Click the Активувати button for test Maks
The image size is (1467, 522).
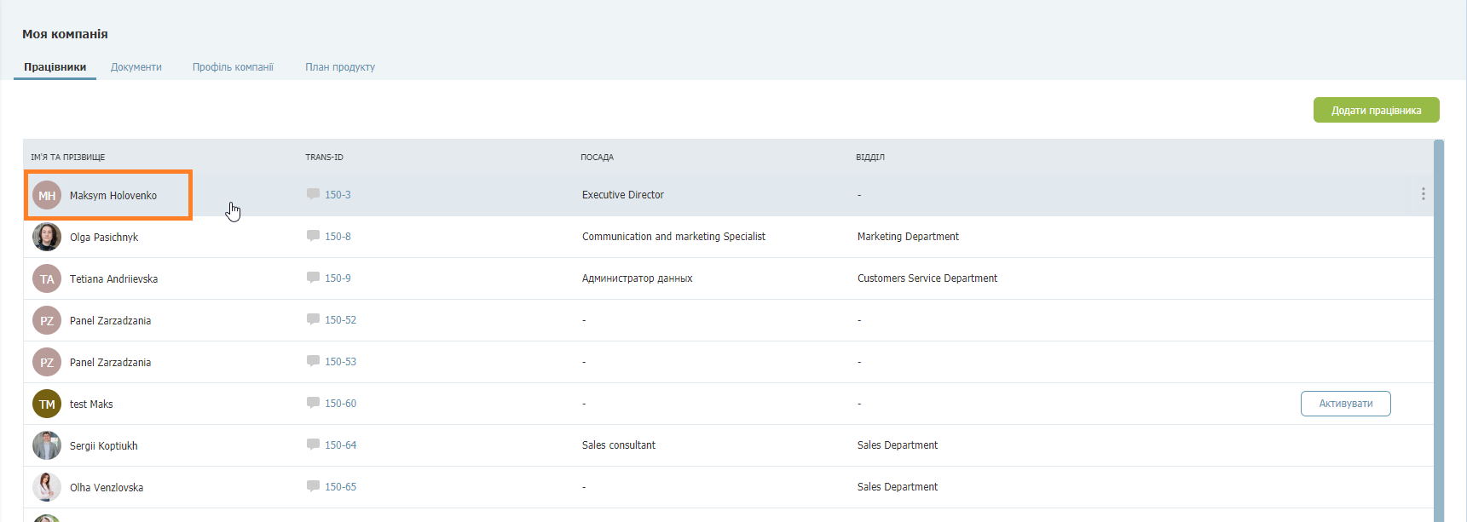[x=1345, y=404]
